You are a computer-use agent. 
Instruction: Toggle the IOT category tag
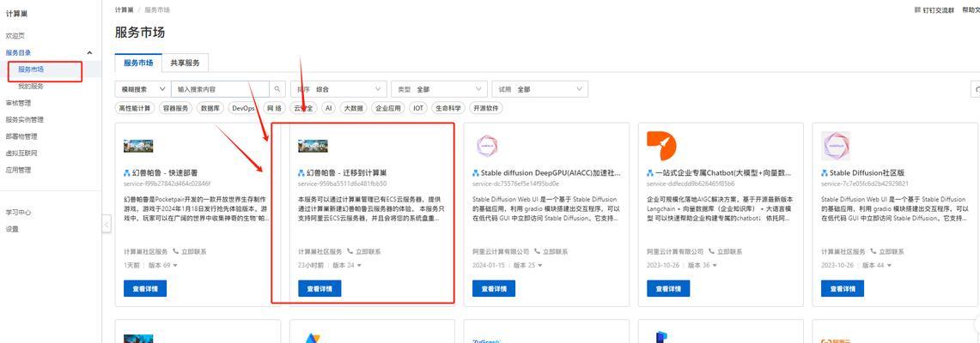418,108
